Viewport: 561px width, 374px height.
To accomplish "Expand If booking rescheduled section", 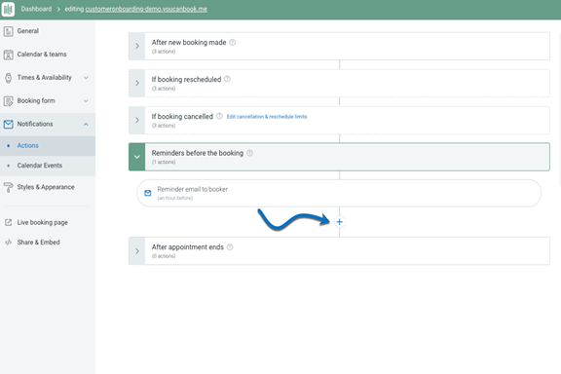I will [137, 83].
